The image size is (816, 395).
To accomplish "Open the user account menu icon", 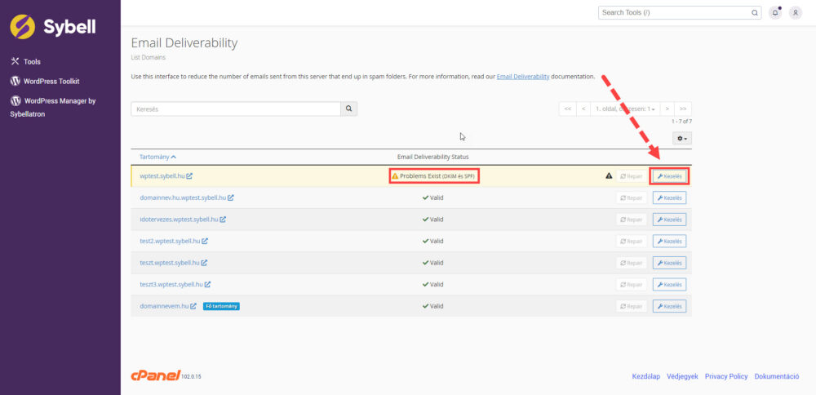I will click(x=795, y=12).
